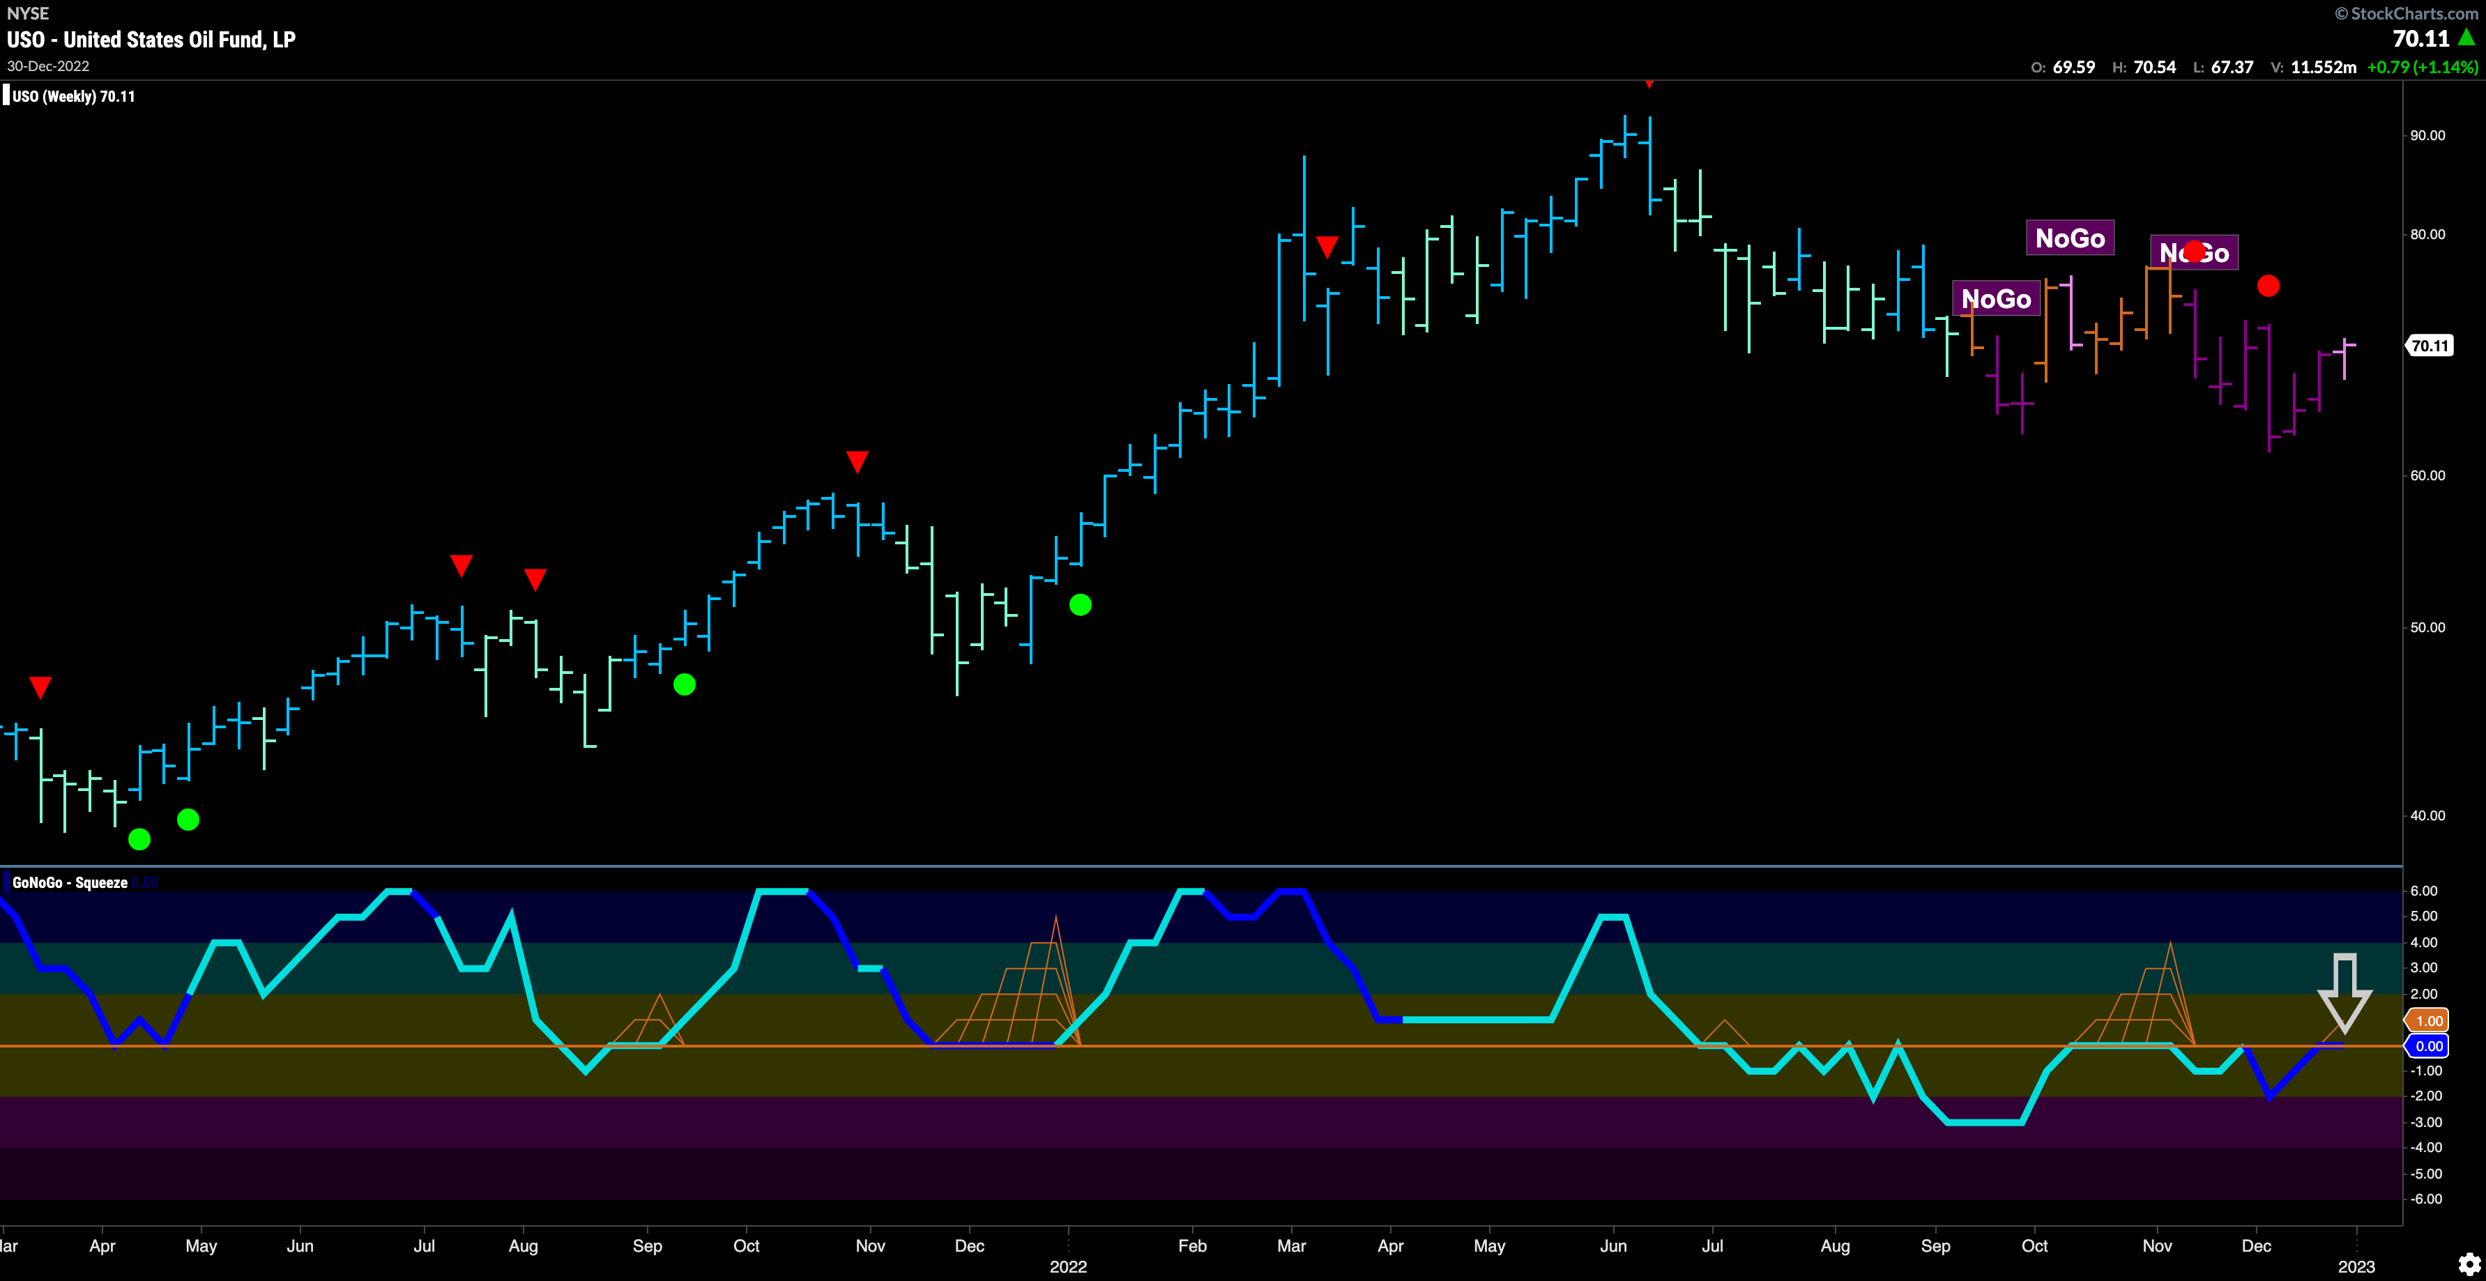This screenshot has width=2486, height=1281.
Task: Click the 6.00 indicator axis label
Action: click(x=2424, y=890)
